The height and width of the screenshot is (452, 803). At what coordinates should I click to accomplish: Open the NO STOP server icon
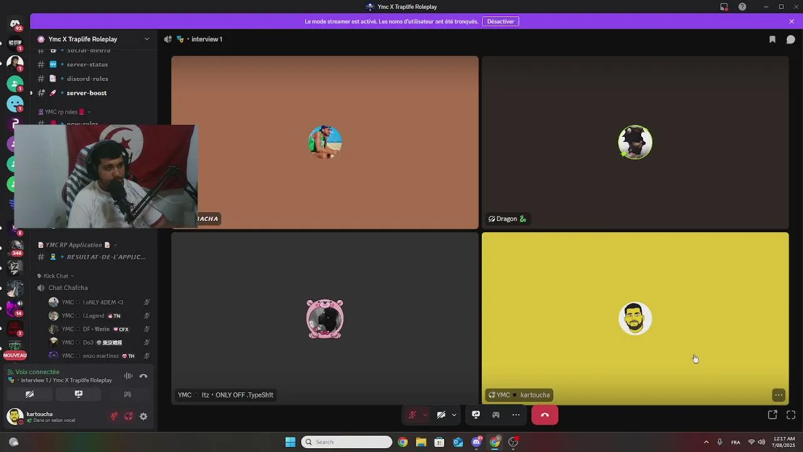(x=15, y=43)
